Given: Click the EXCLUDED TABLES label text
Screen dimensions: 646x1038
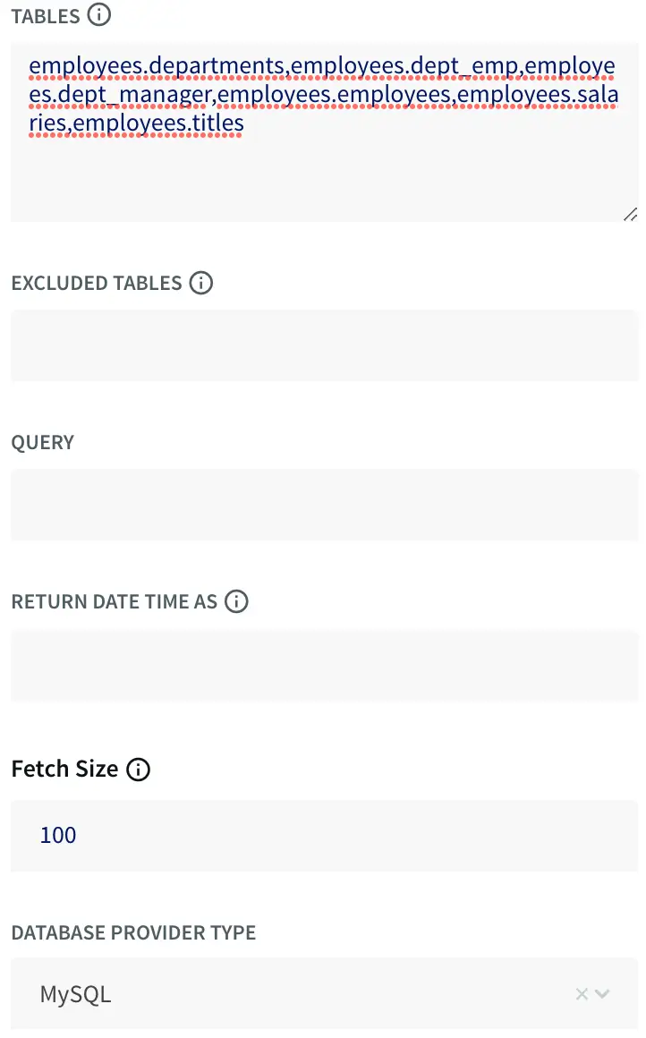Looking at the screenshot, I should (x=97, y=284).
